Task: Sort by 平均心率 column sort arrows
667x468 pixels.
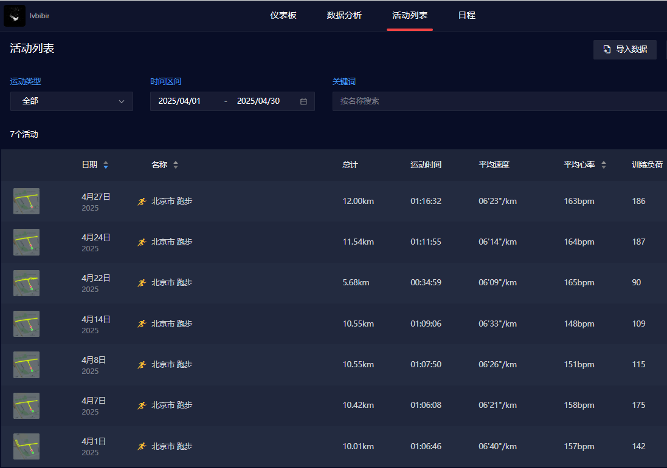Action: click(603, 164)
